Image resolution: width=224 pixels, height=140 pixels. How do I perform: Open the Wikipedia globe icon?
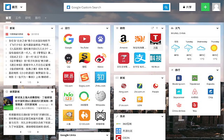point(100,96)
